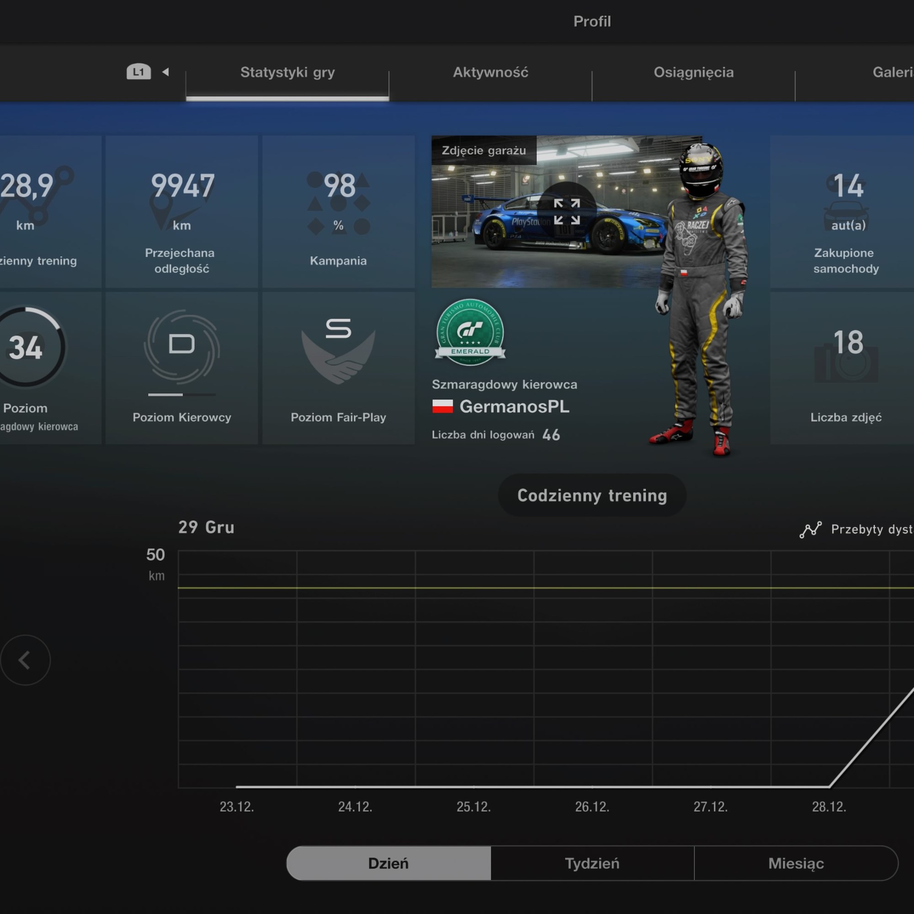
Task: Open the Przejechana odległość 9947 km tile
Action: 182,212
